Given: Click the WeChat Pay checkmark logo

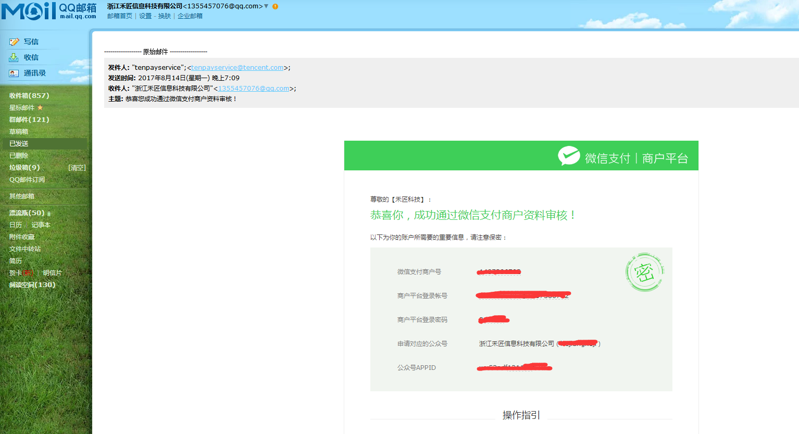Looking at the screenshot, I should [x=569, y=156].
